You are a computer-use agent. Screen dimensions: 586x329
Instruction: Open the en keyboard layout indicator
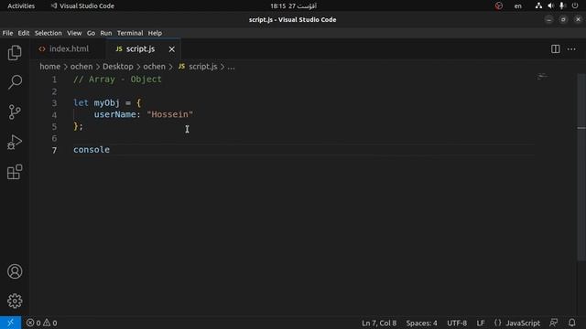(517, 6)
